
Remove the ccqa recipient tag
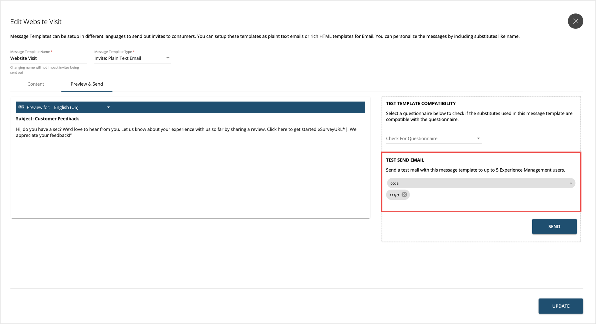[404, 195]
